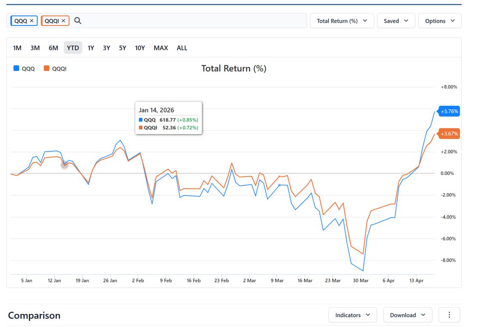Click the -8.00% y-axis label
This screenshot has width=486, height=327.
click(x=449, y=260)
